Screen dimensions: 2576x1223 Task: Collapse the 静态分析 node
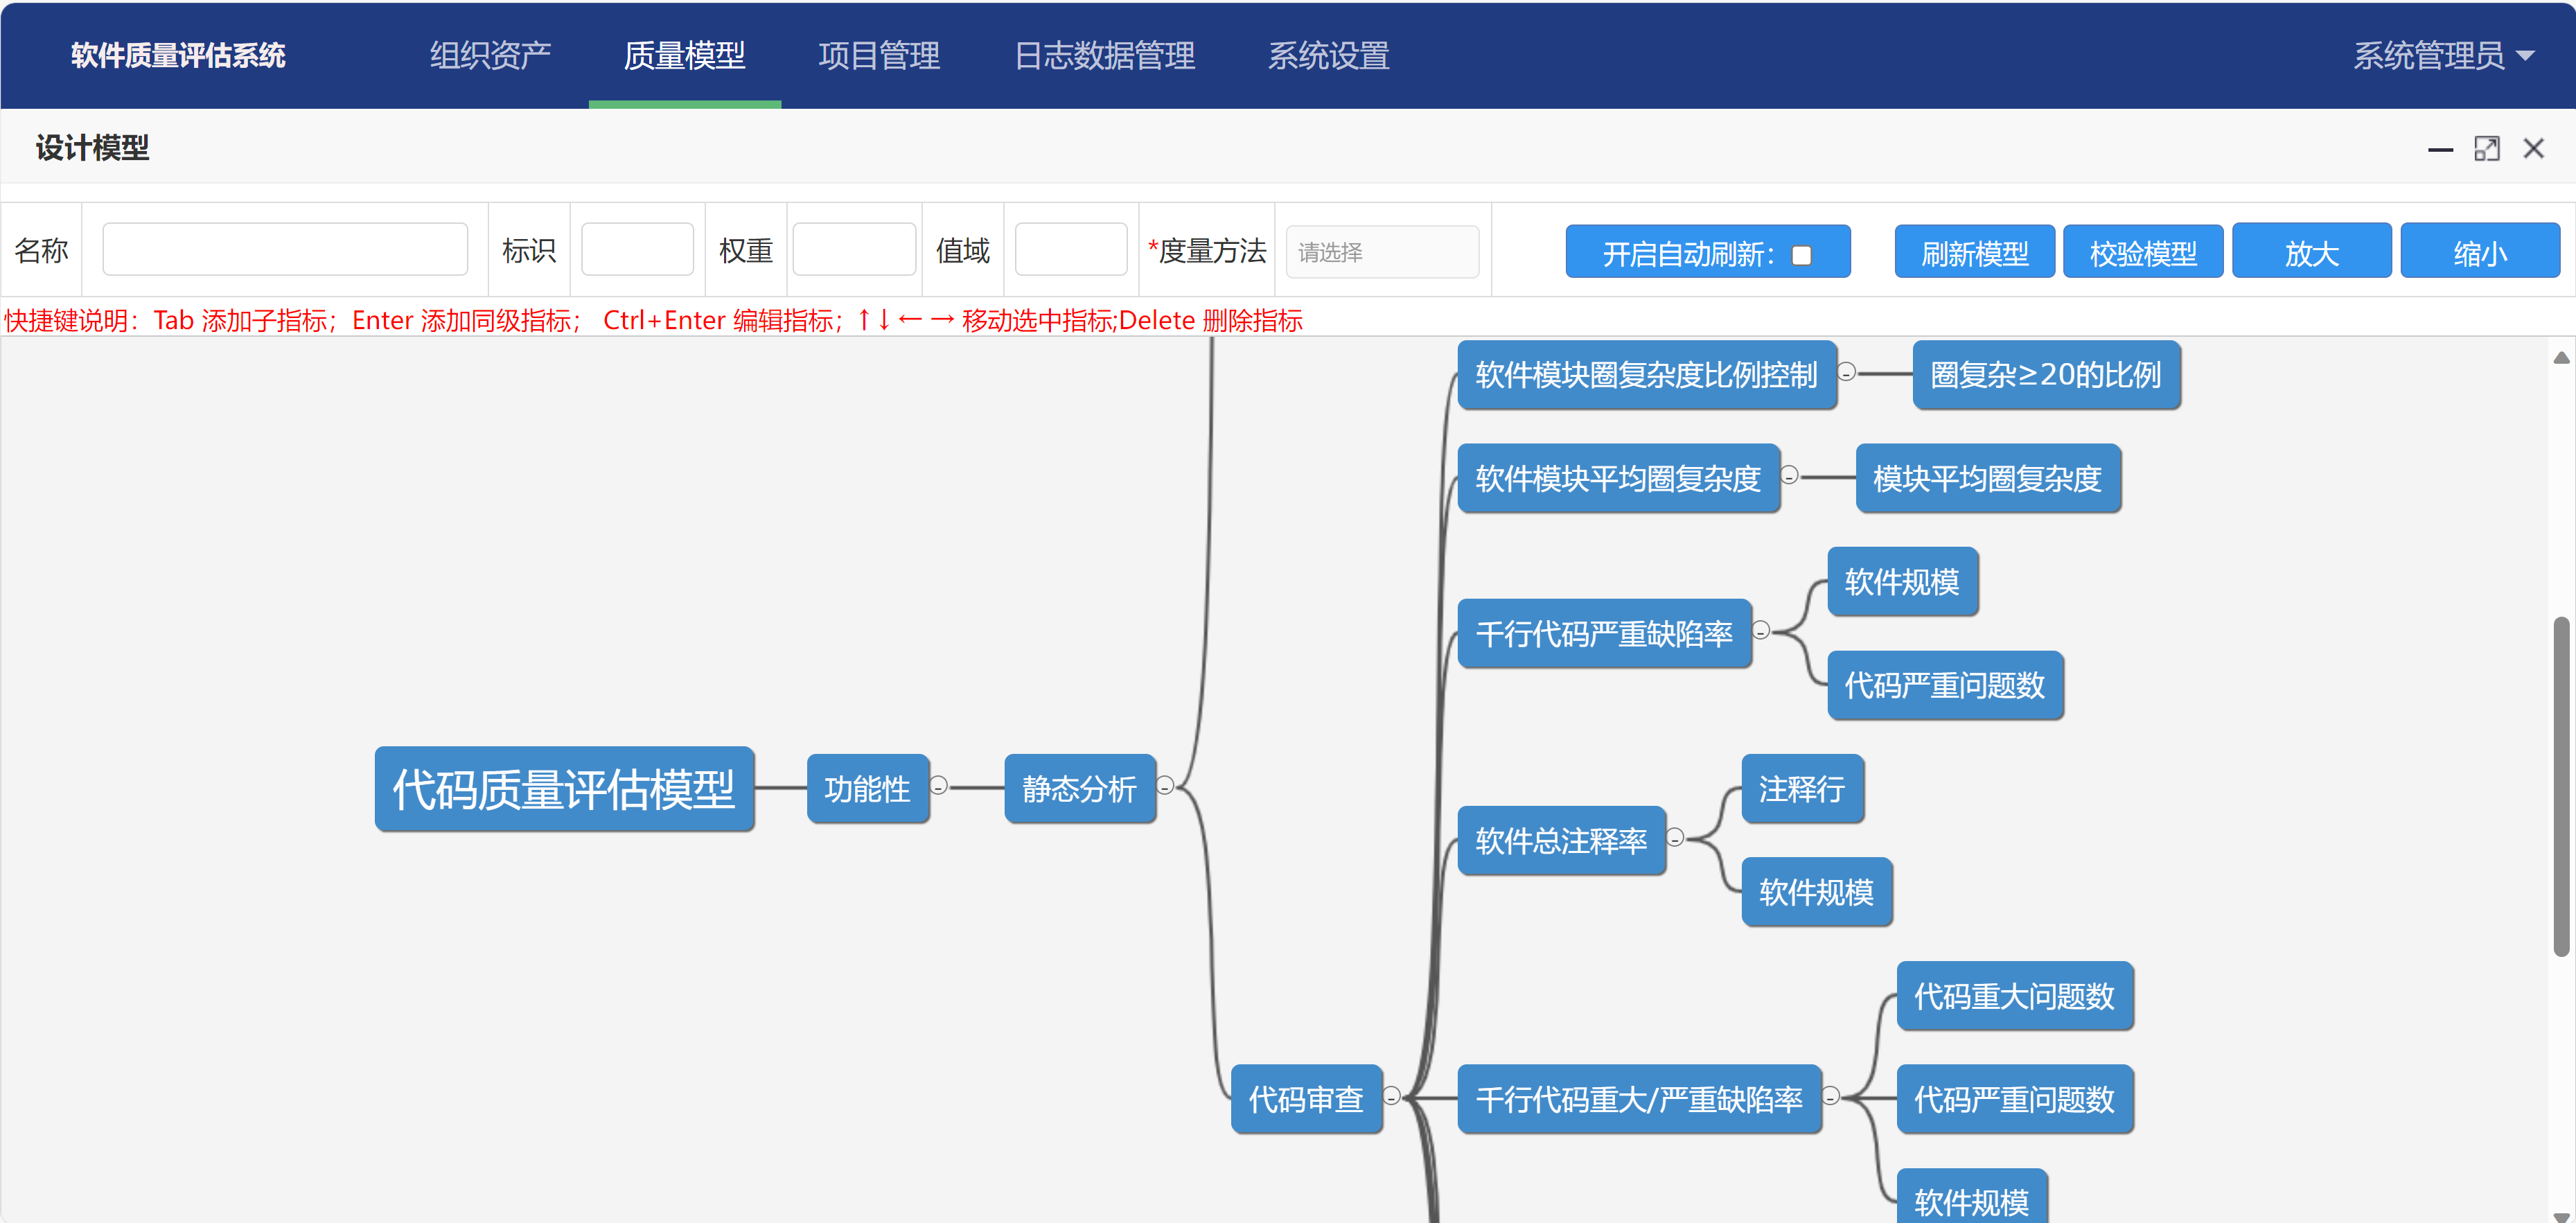pyautogui.click(x=1165, y=786)
